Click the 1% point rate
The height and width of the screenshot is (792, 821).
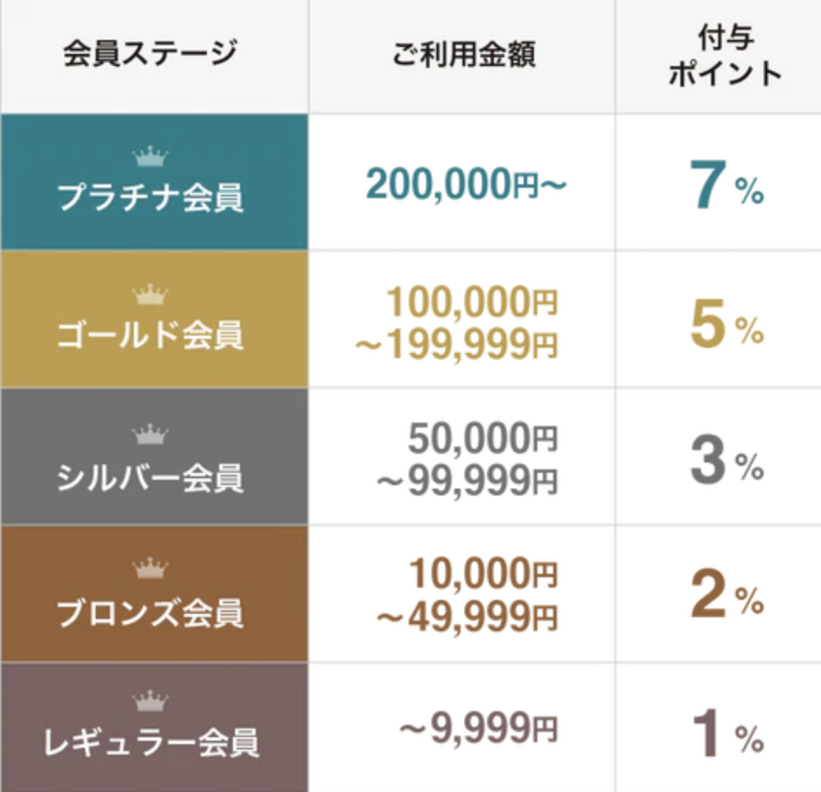coord(728,732)
